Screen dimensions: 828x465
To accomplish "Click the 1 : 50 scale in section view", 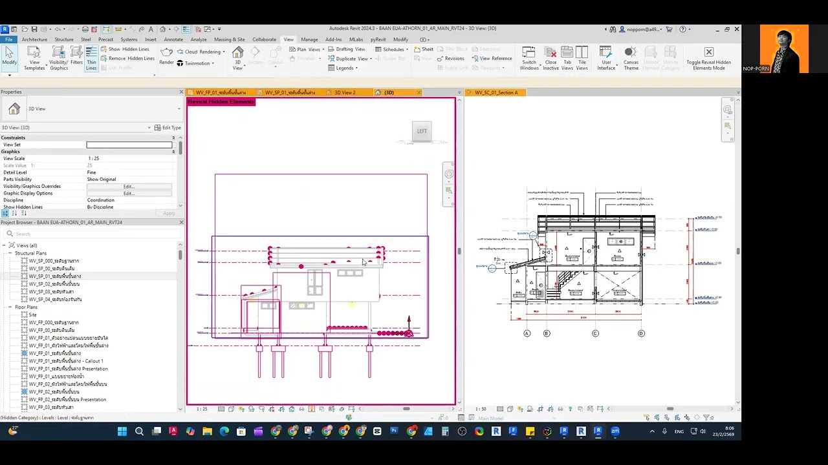I will 481,409.
